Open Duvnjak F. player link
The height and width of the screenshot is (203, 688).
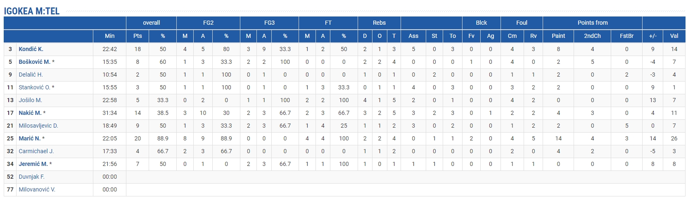coord(31,177)
